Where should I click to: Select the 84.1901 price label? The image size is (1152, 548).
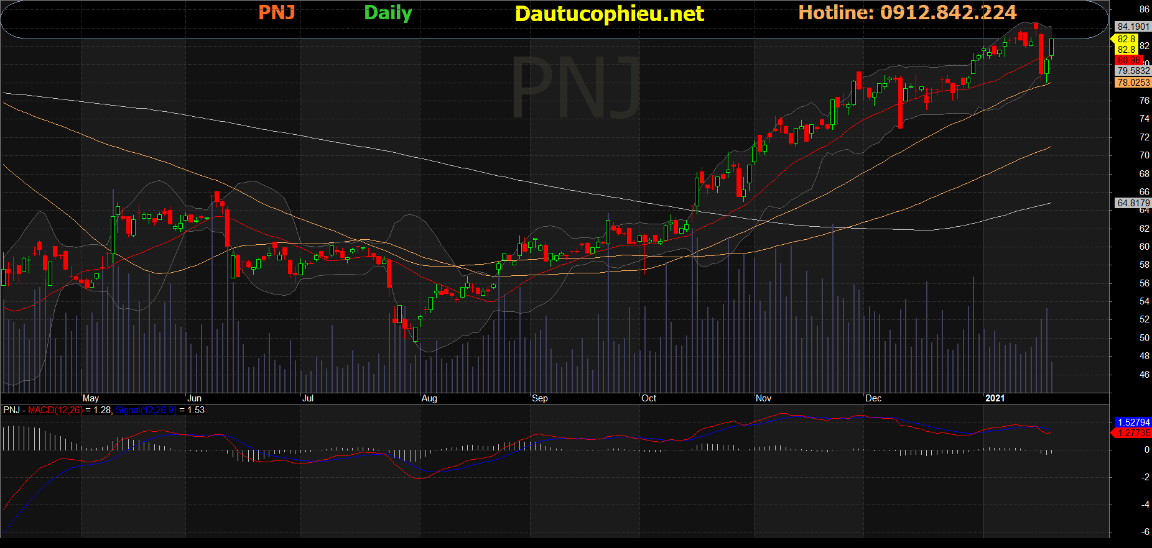[x=1133, y=26]
